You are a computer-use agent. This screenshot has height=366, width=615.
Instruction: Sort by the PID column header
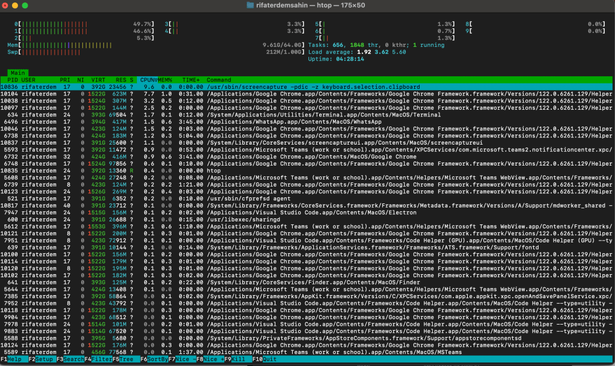click(13, 80)
